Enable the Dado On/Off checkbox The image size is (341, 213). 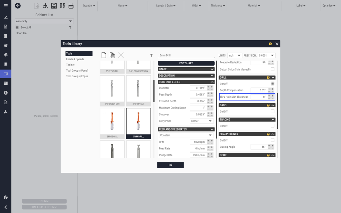[x=272, y=111]
